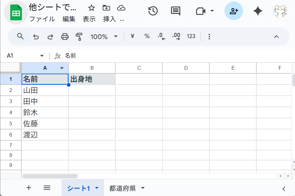The height and width of the screenshot is (196, 295).
Task: Switch to the 都道府県 sheet tab
Action: [x=123, y=188]
